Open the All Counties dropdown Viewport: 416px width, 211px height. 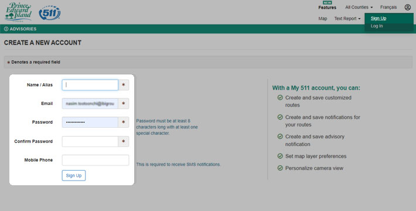click(x=359, y=7)
